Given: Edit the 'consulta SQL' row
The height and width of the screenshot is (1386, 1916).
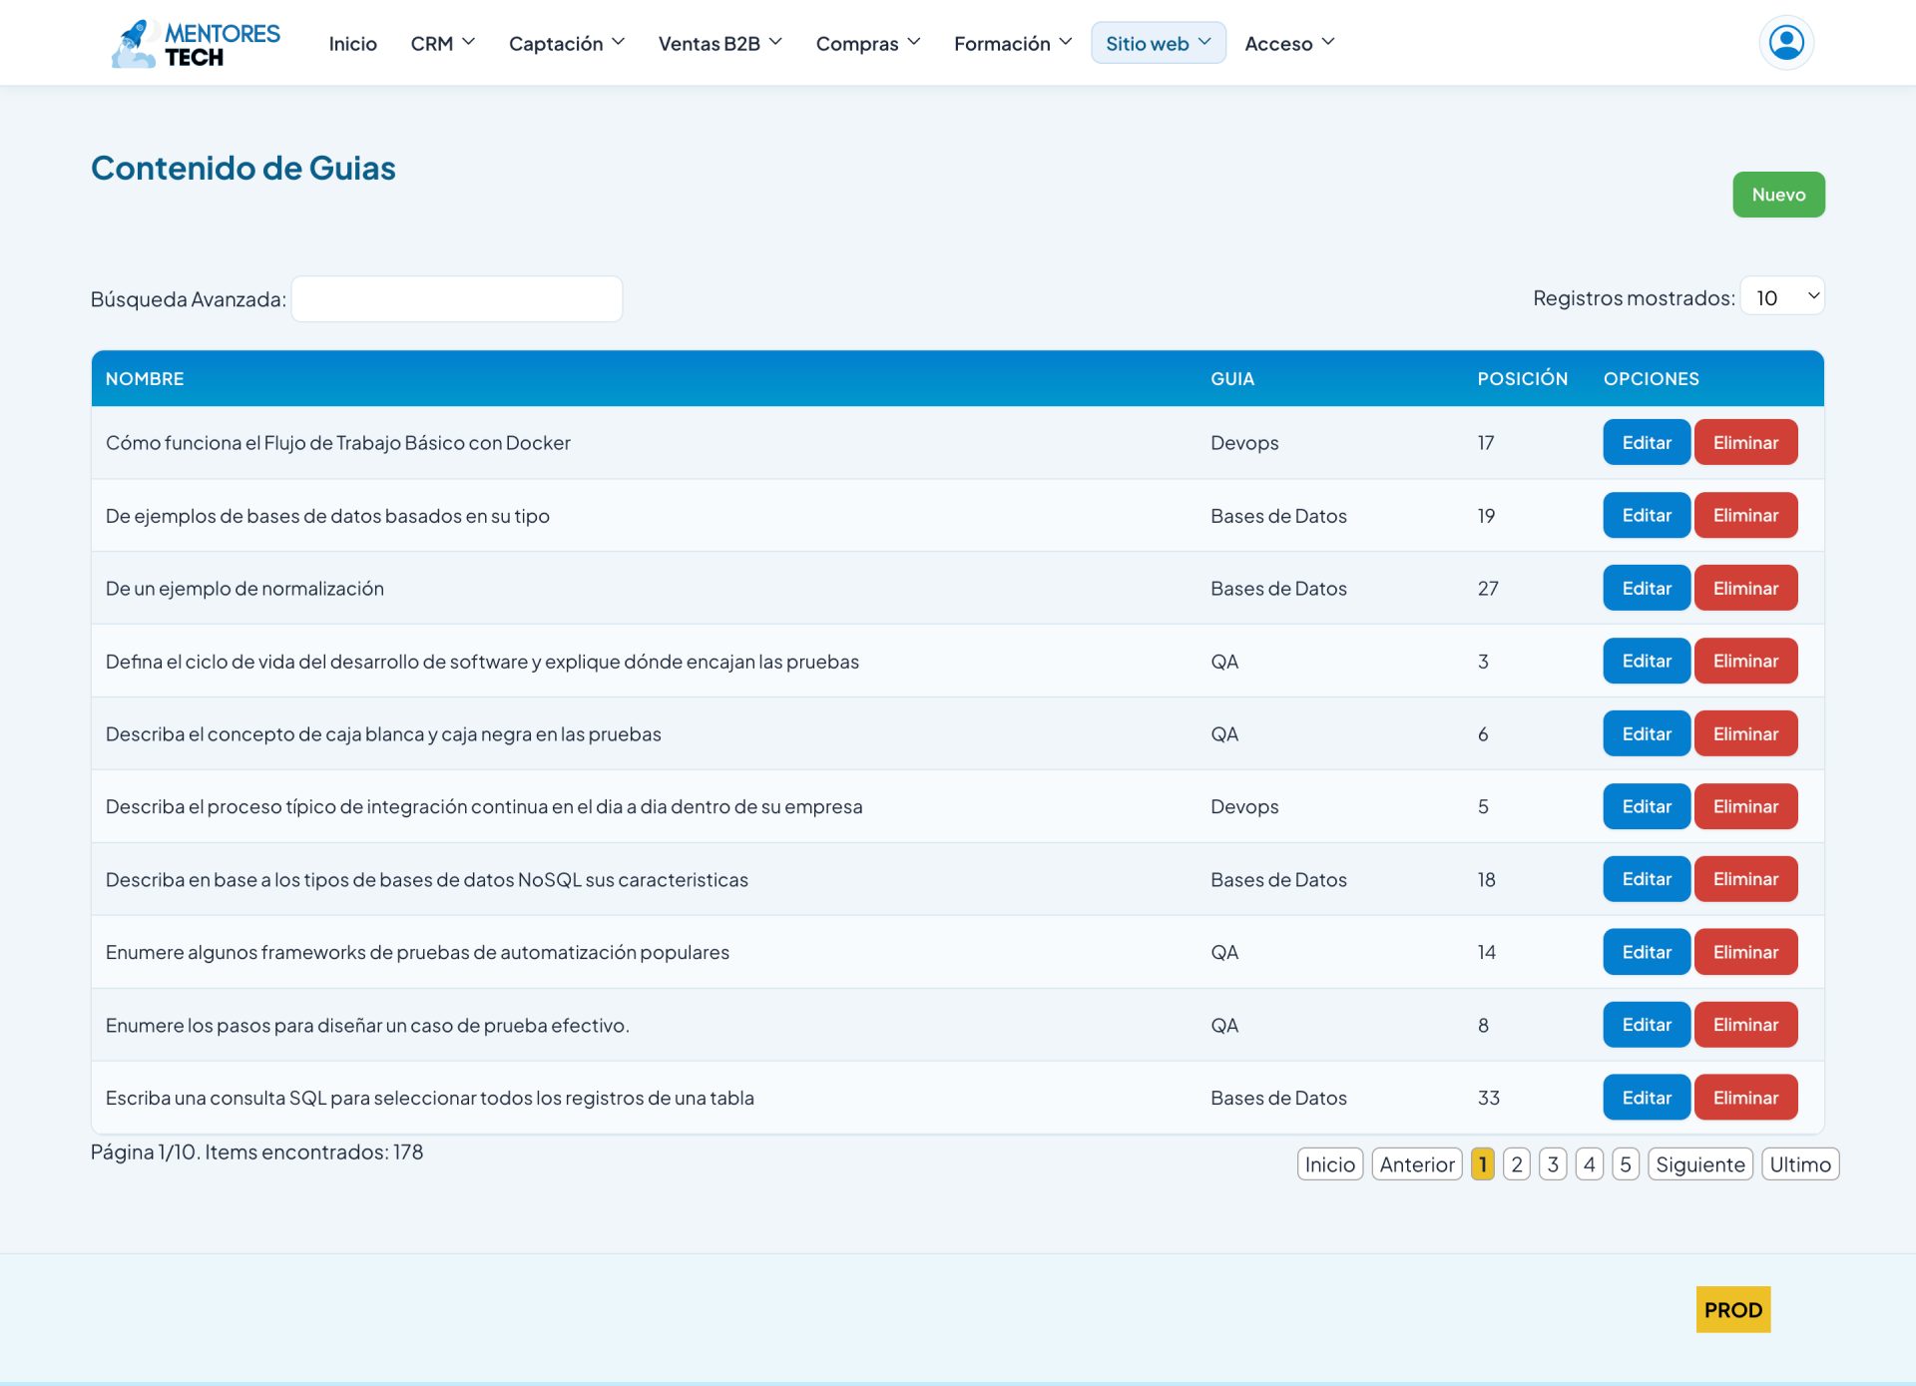Looking at the screenshot, I should pos(1646,1099).
